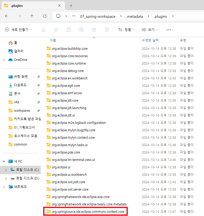The image size is (204, 216).
Task: Click the Share icon in toolbar
Action: click(94, 30)
